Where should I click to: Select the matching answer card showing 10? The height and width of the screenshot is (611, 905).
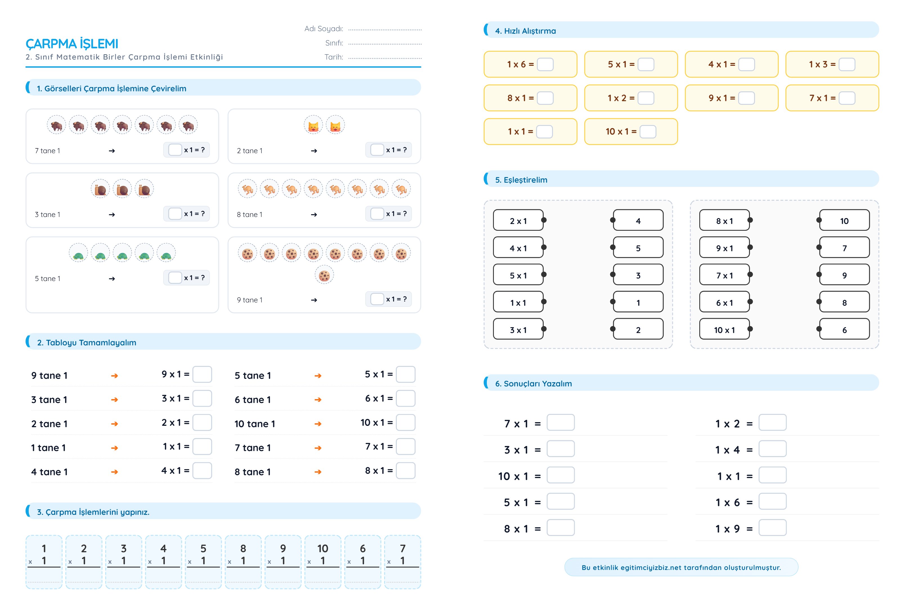(844, 221)
